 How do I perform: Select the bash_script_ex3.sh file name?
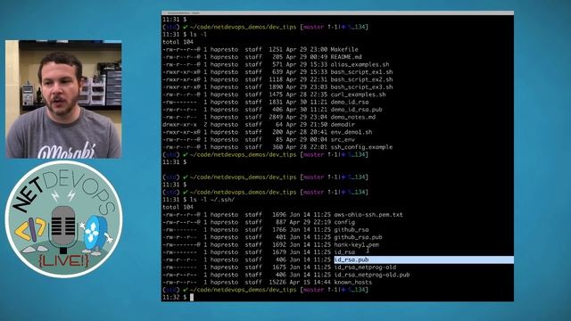point(361,87)
